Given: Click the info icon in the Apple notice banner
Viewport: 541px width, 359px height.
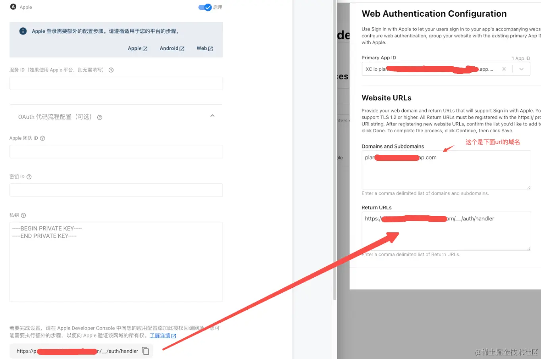Looking at the screenshot, I should (x=23, y=31).
